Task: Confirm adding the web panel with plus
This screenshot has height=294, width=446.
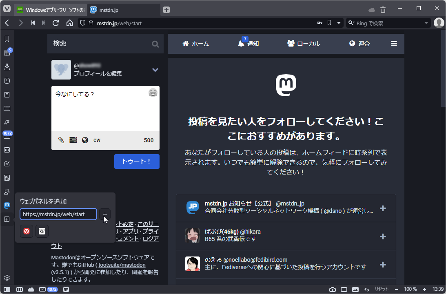Action: (x=105, y=214)
